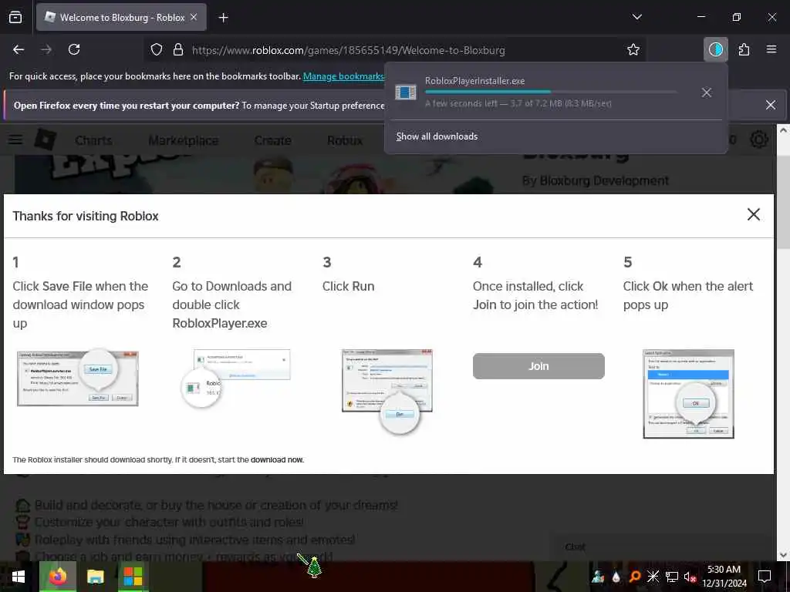Toggle the downloads panel button

point(715,49)
